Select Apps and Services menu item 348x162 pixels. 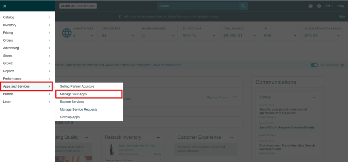pyautogui.click(x=27, y=86)
